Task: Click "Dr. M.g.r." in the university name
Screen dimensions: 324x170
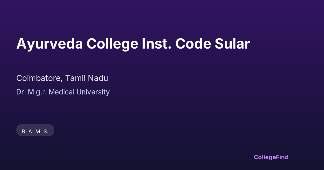Action: (x=31, y=92)
